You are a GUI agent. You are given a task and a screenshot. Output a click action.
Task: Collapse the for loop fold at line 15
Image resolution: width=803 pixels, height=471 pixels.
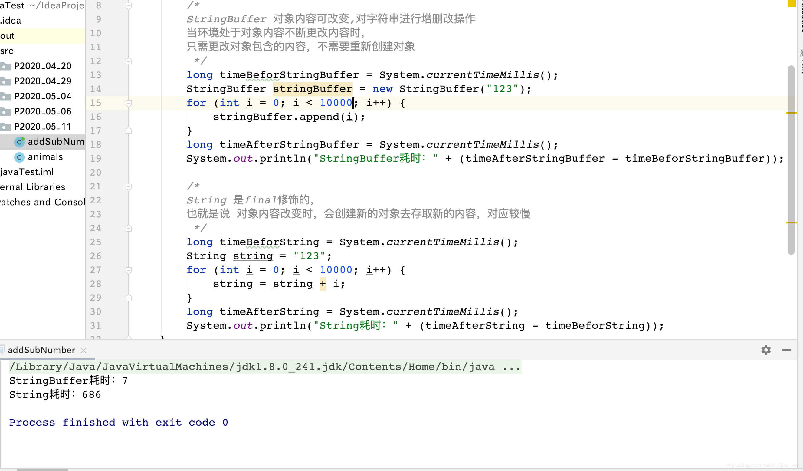[128, 103]
